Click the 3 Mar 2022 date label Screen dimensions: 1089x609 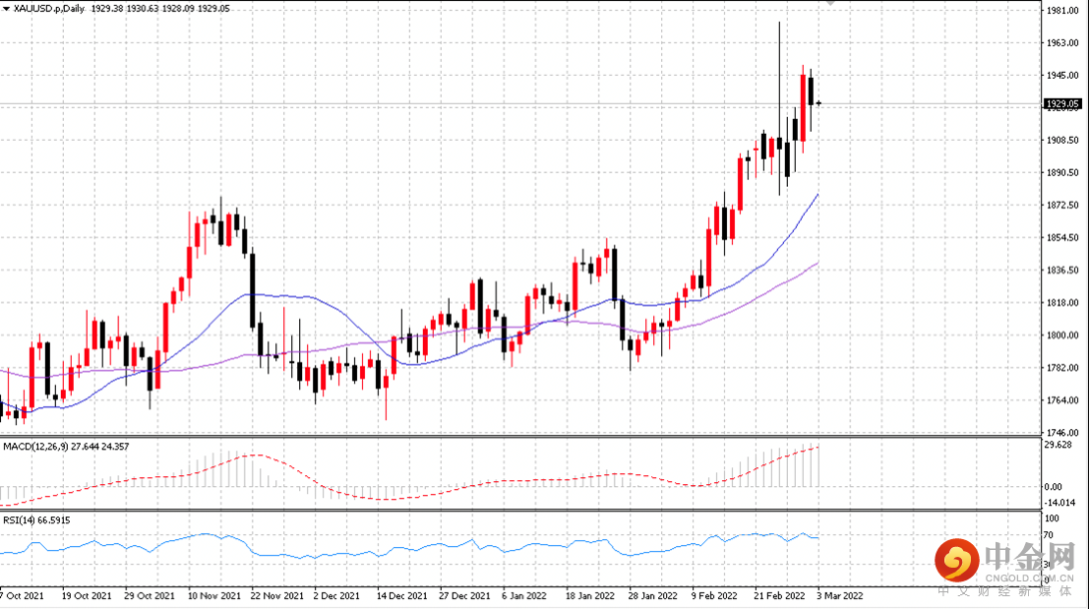point(840,596)
